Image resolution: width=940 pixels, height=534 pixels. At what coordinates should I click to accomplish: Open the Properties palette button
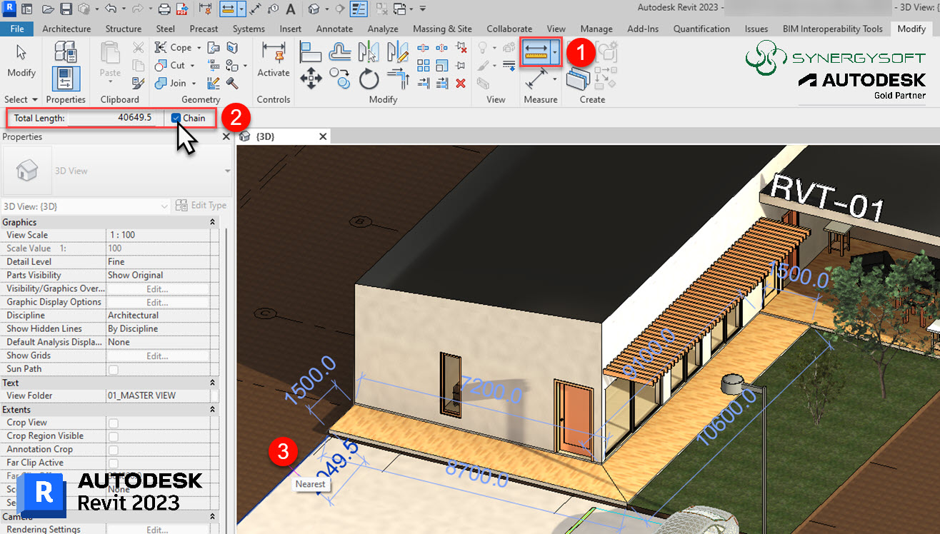click(66, 79)
